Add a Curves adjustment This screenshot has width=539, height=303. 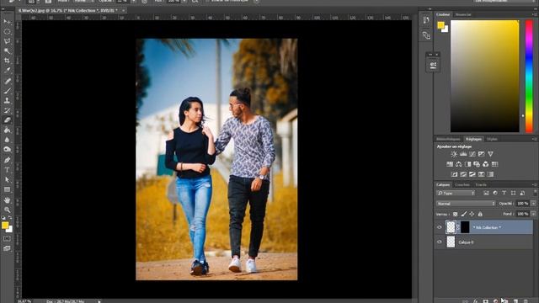click(x=472, y=154)
